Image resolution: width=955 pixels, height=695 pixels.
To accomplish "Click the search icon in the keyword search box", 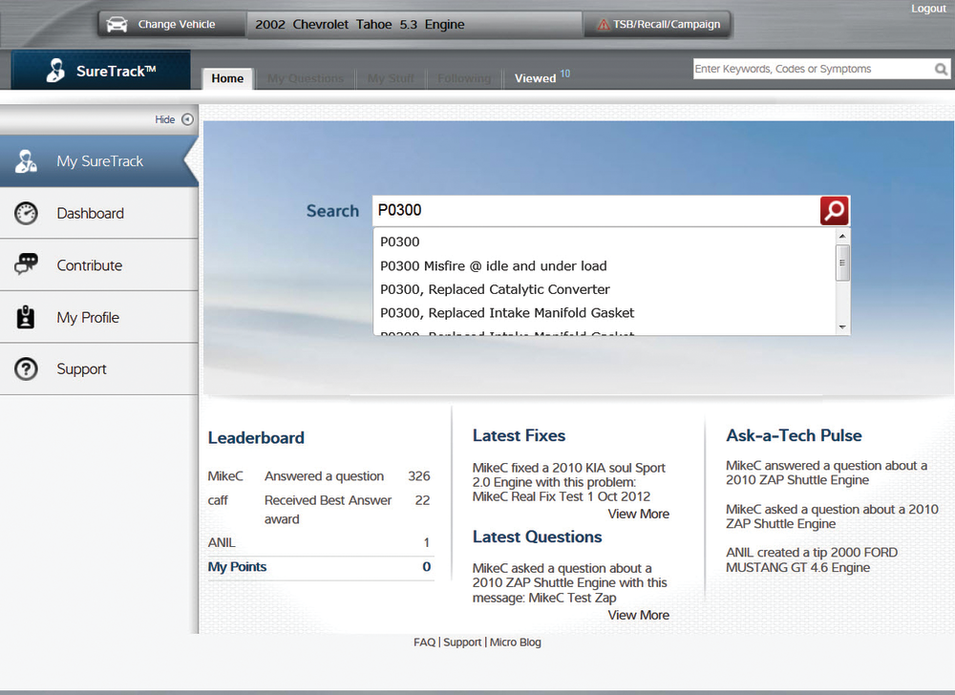I will (941, 69).
